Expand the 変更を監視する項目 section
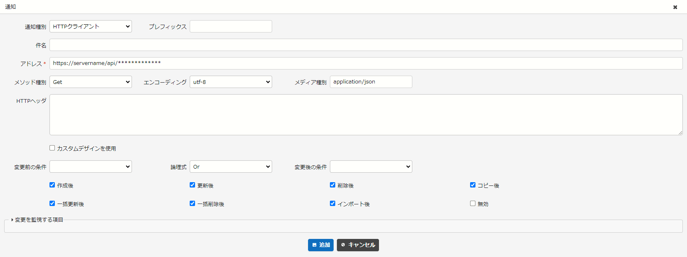 coord(37,220)
